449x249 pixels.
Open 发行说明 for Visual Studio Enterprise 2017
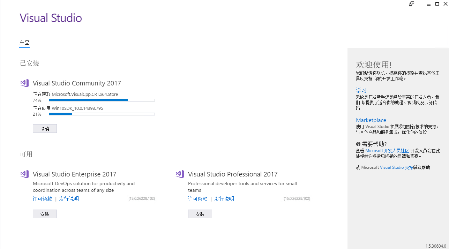coord(69,198)
